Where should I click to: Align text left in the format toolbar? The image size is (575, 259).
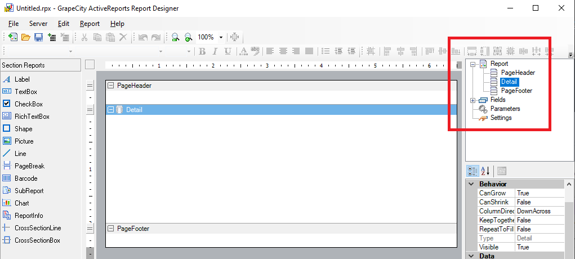(x=270, y=51)
